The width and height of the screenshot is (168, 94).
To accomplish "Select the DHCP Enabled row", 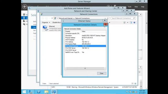I will pyautogui.click(x=85, y=40).
